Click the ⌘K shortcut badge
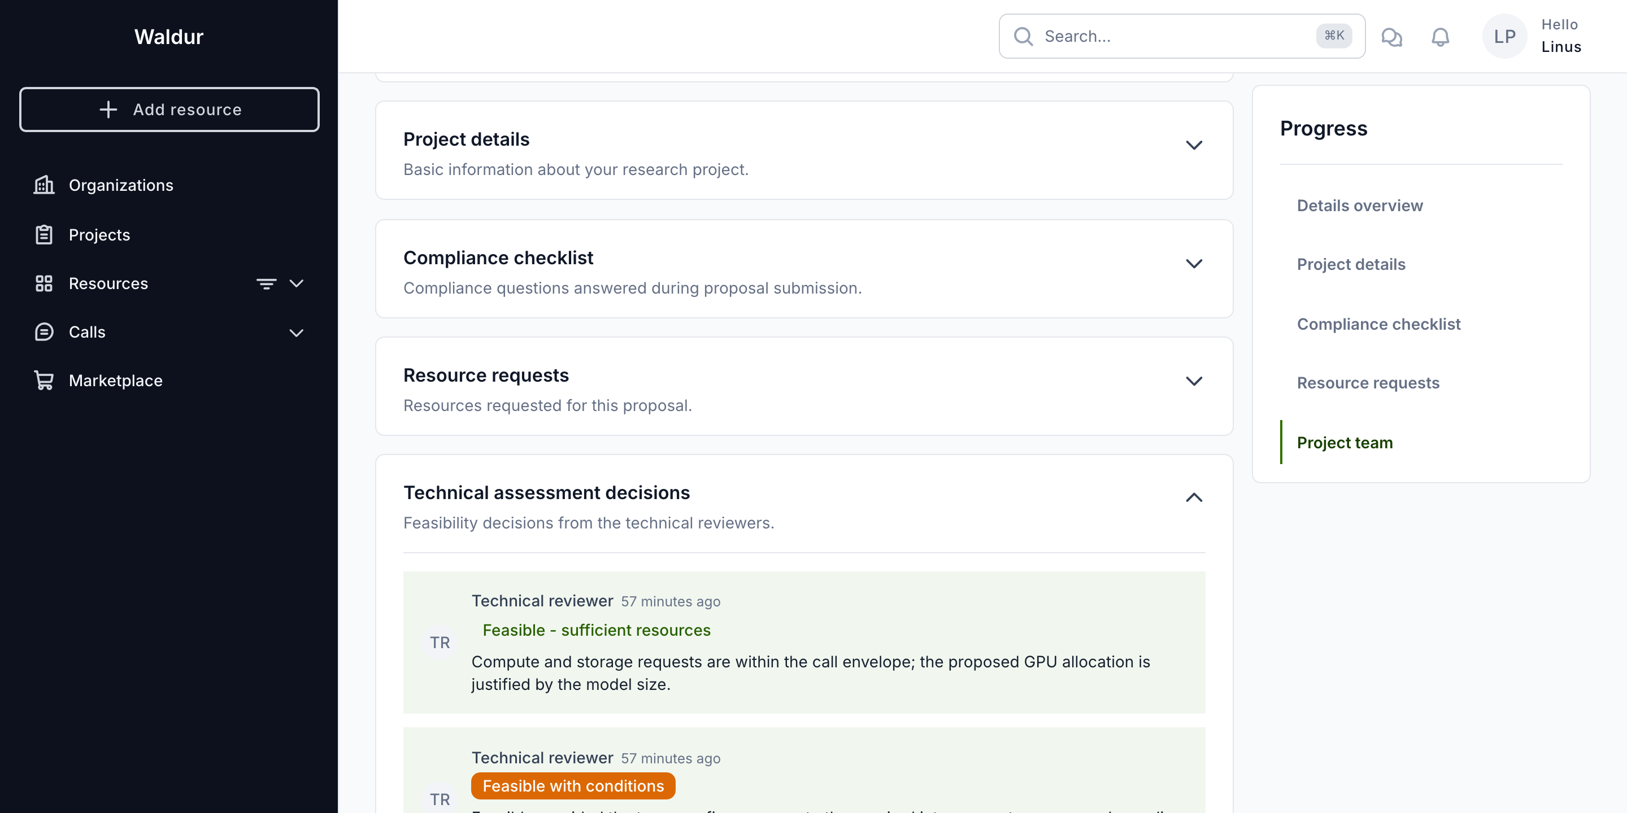This screenshot has width=1627, height=813. tap(1334, 36)
